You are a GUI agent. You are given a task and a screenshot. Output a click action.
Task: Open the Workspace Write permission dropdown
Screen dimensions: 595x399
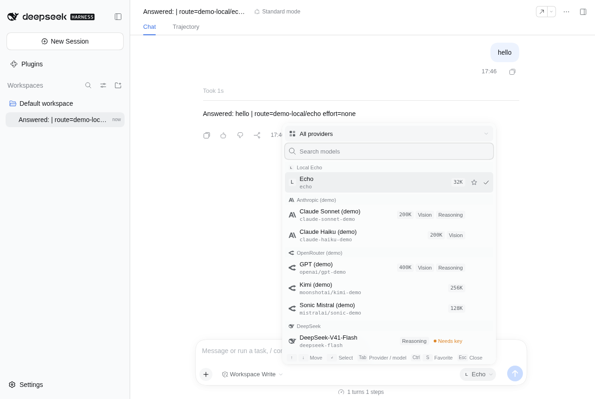click(252, 374)
